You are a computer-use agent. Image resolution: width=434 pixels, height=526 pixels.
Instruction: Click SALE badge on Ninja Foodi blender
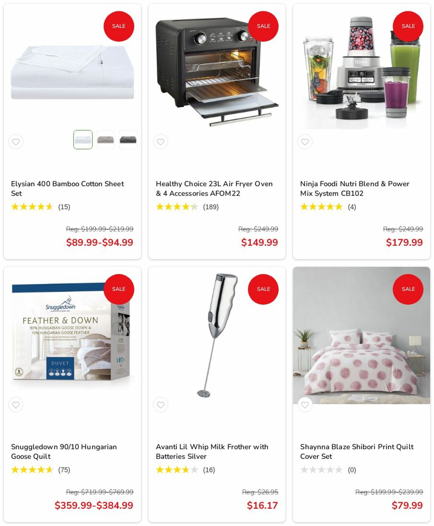(408, 26)
